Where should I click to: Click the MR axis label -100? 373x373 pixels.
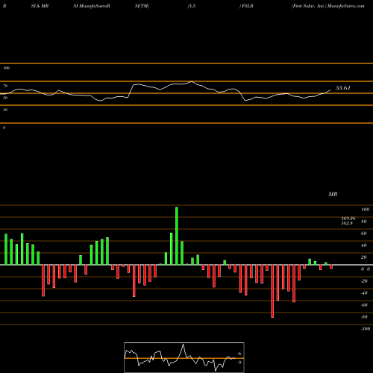pos(365,329)
